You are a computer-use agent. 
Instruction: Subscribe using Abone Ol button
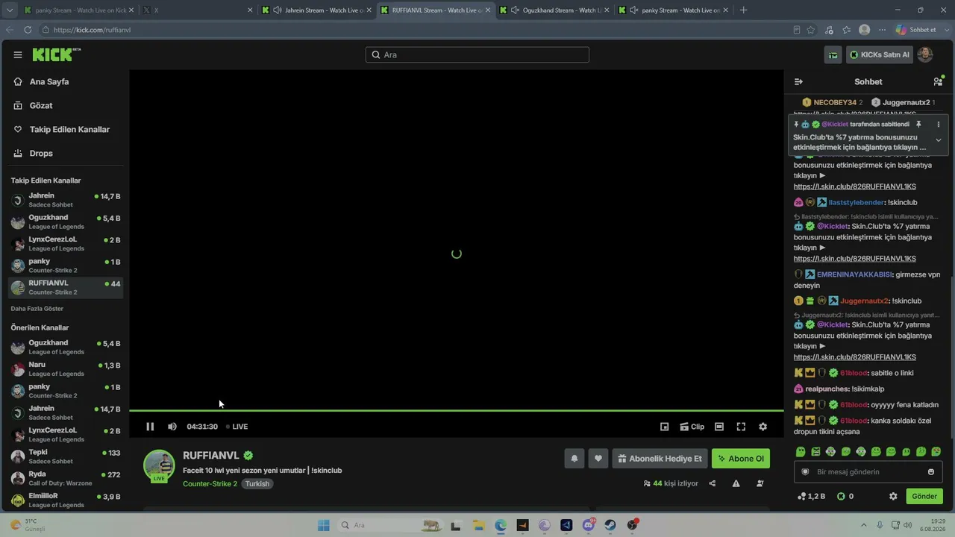pyautogui.click(x=740, y=459)
